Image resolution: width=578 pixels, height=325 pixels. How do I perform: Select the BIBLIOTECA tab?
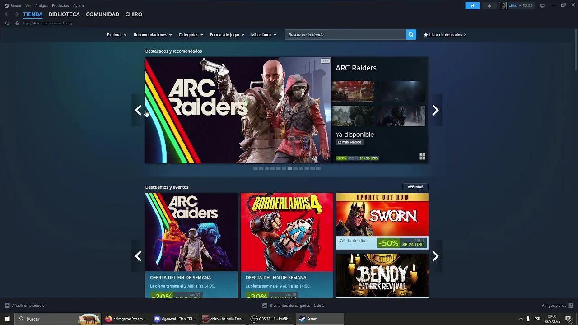64,14
